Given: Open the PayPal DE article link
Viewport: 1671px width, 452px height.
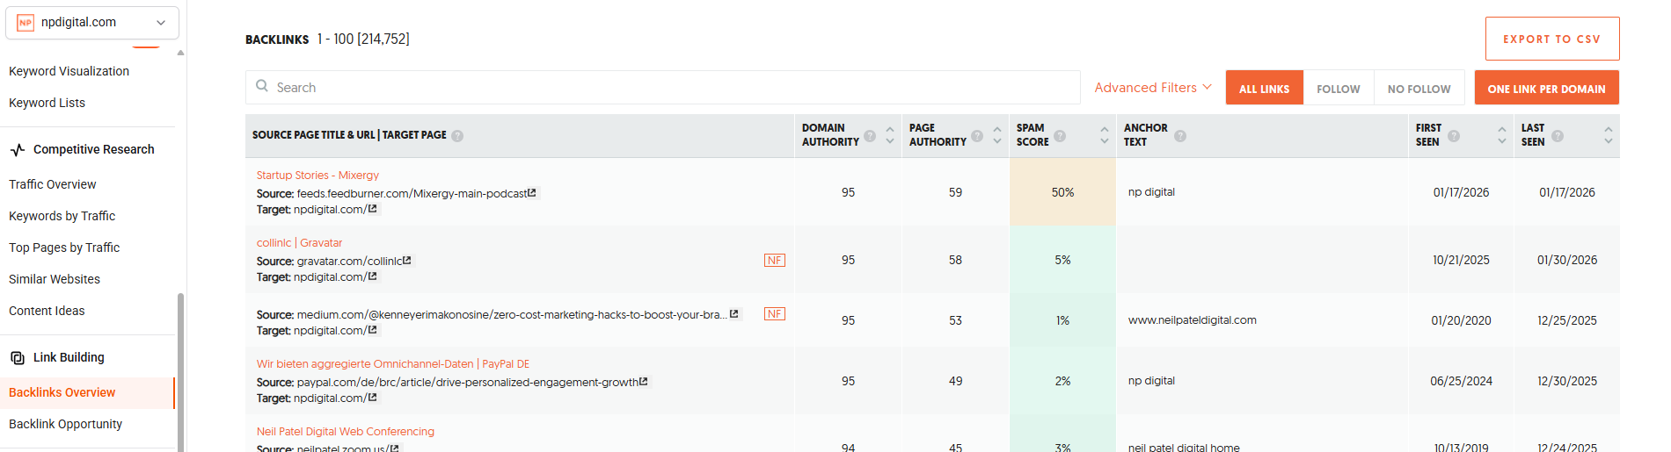Looking at the screenshot, I should click(x=393, y=364).
